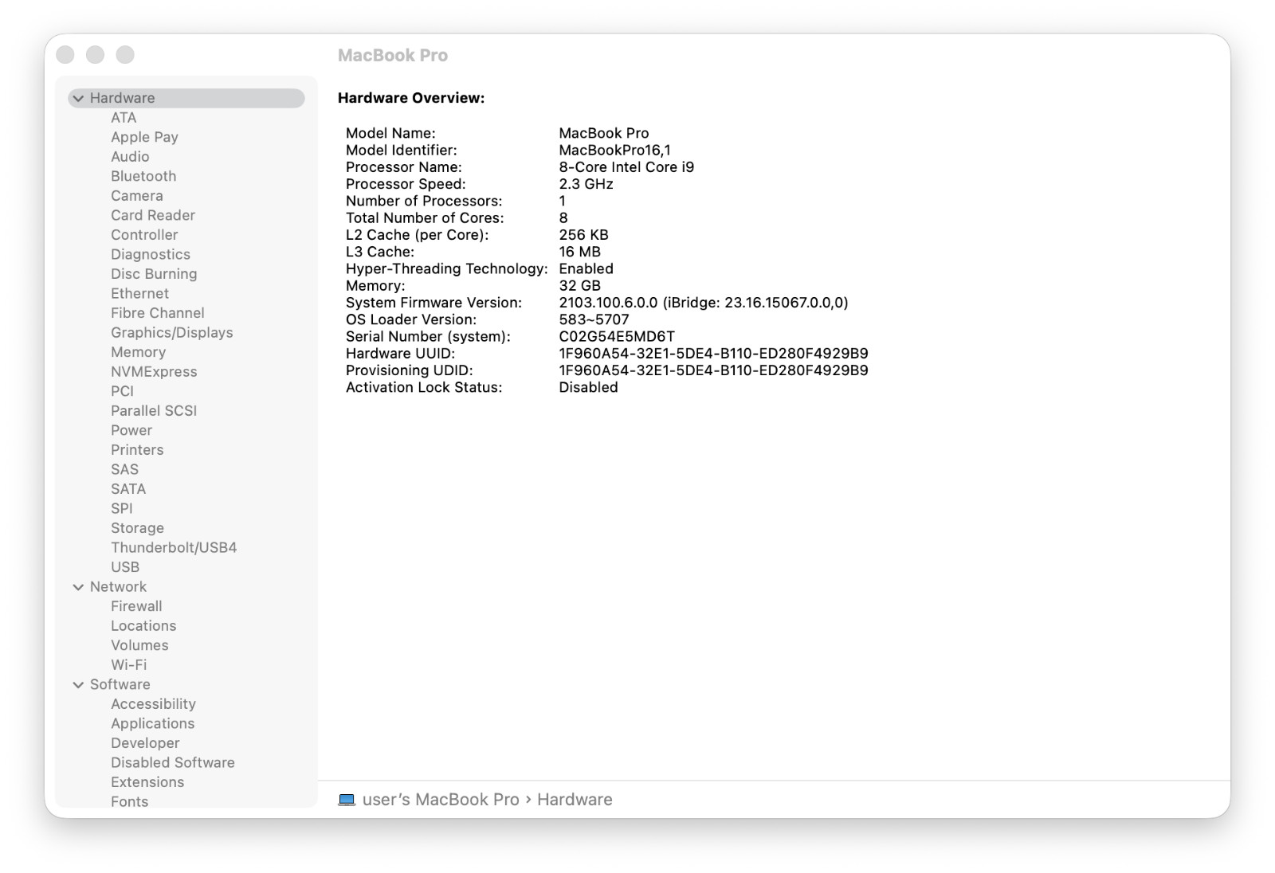Viewport: 1275px width, 873px height.
Task: Select Applications under Software
Action: [x=152, y=724]
